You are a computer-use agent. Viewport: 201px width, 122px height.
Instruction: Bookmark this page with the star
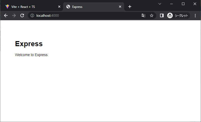[152, 15]
